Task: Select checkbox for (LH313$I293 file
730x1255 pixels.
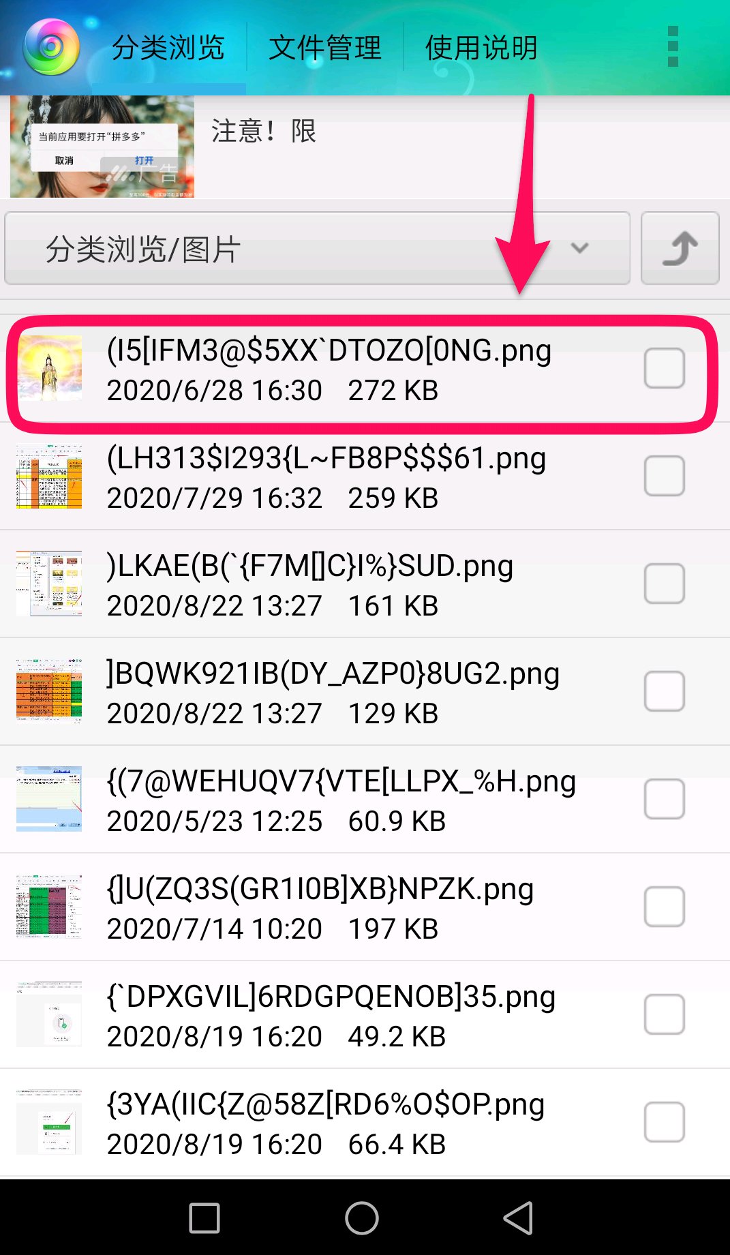Action: 665,476
